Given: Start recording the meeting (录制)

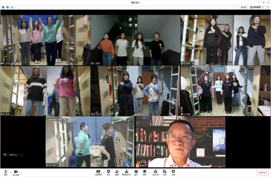Looking at the screenshot, I should pos(145,172).
